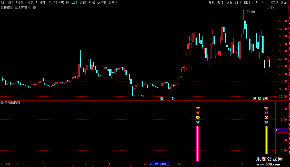Click the 40.00 price axis label

point(283,81)
